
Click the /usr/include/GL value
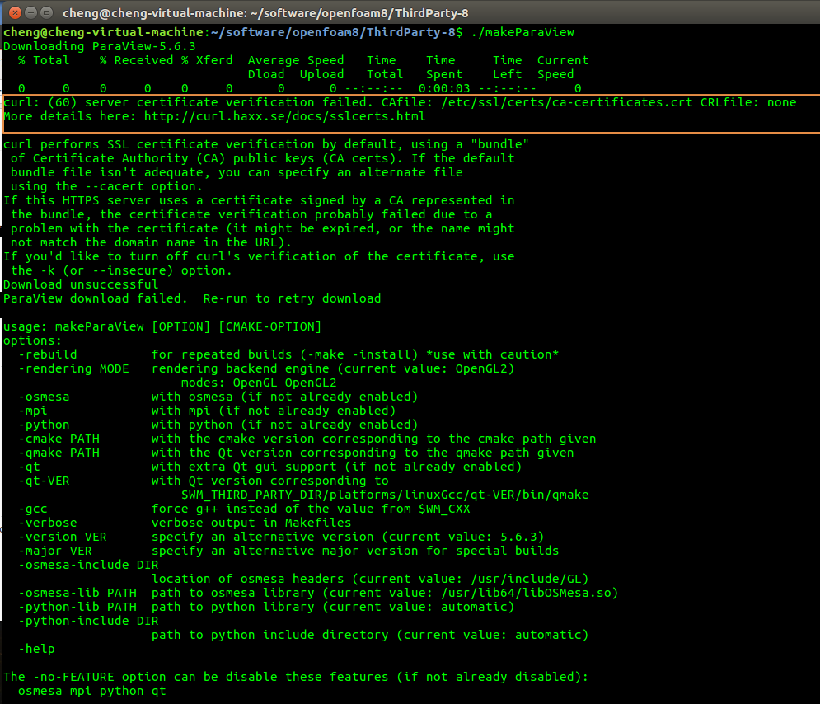coord(526,580)
